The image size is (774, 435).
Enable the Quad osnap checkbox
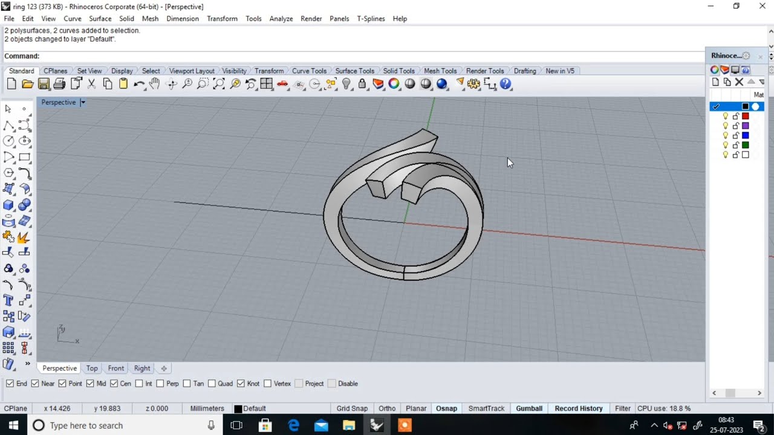(x=212, y=384)
